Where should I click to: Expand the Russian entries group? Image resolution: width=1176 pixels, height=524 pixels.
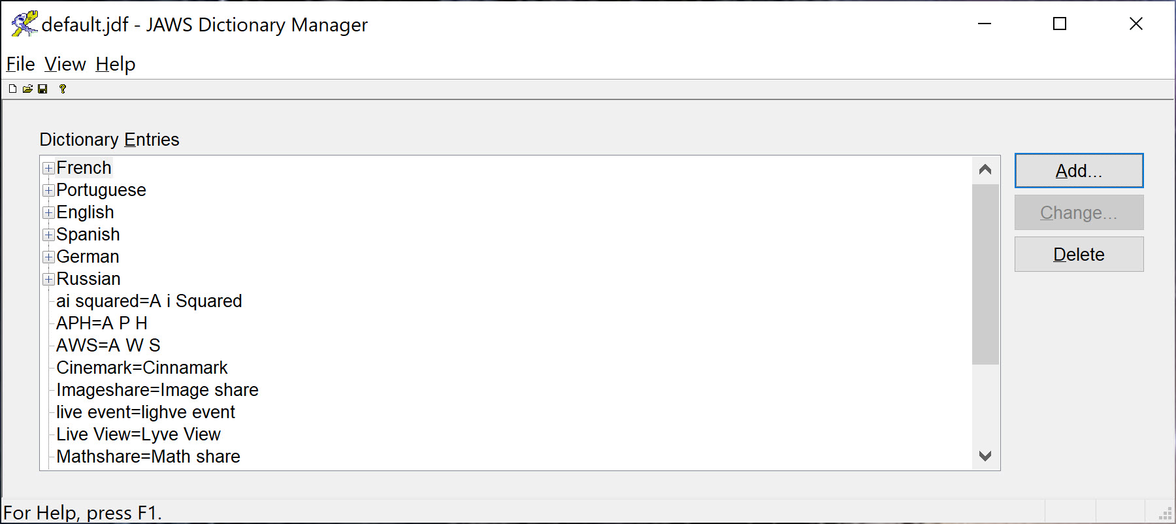(x=47, y=279)
